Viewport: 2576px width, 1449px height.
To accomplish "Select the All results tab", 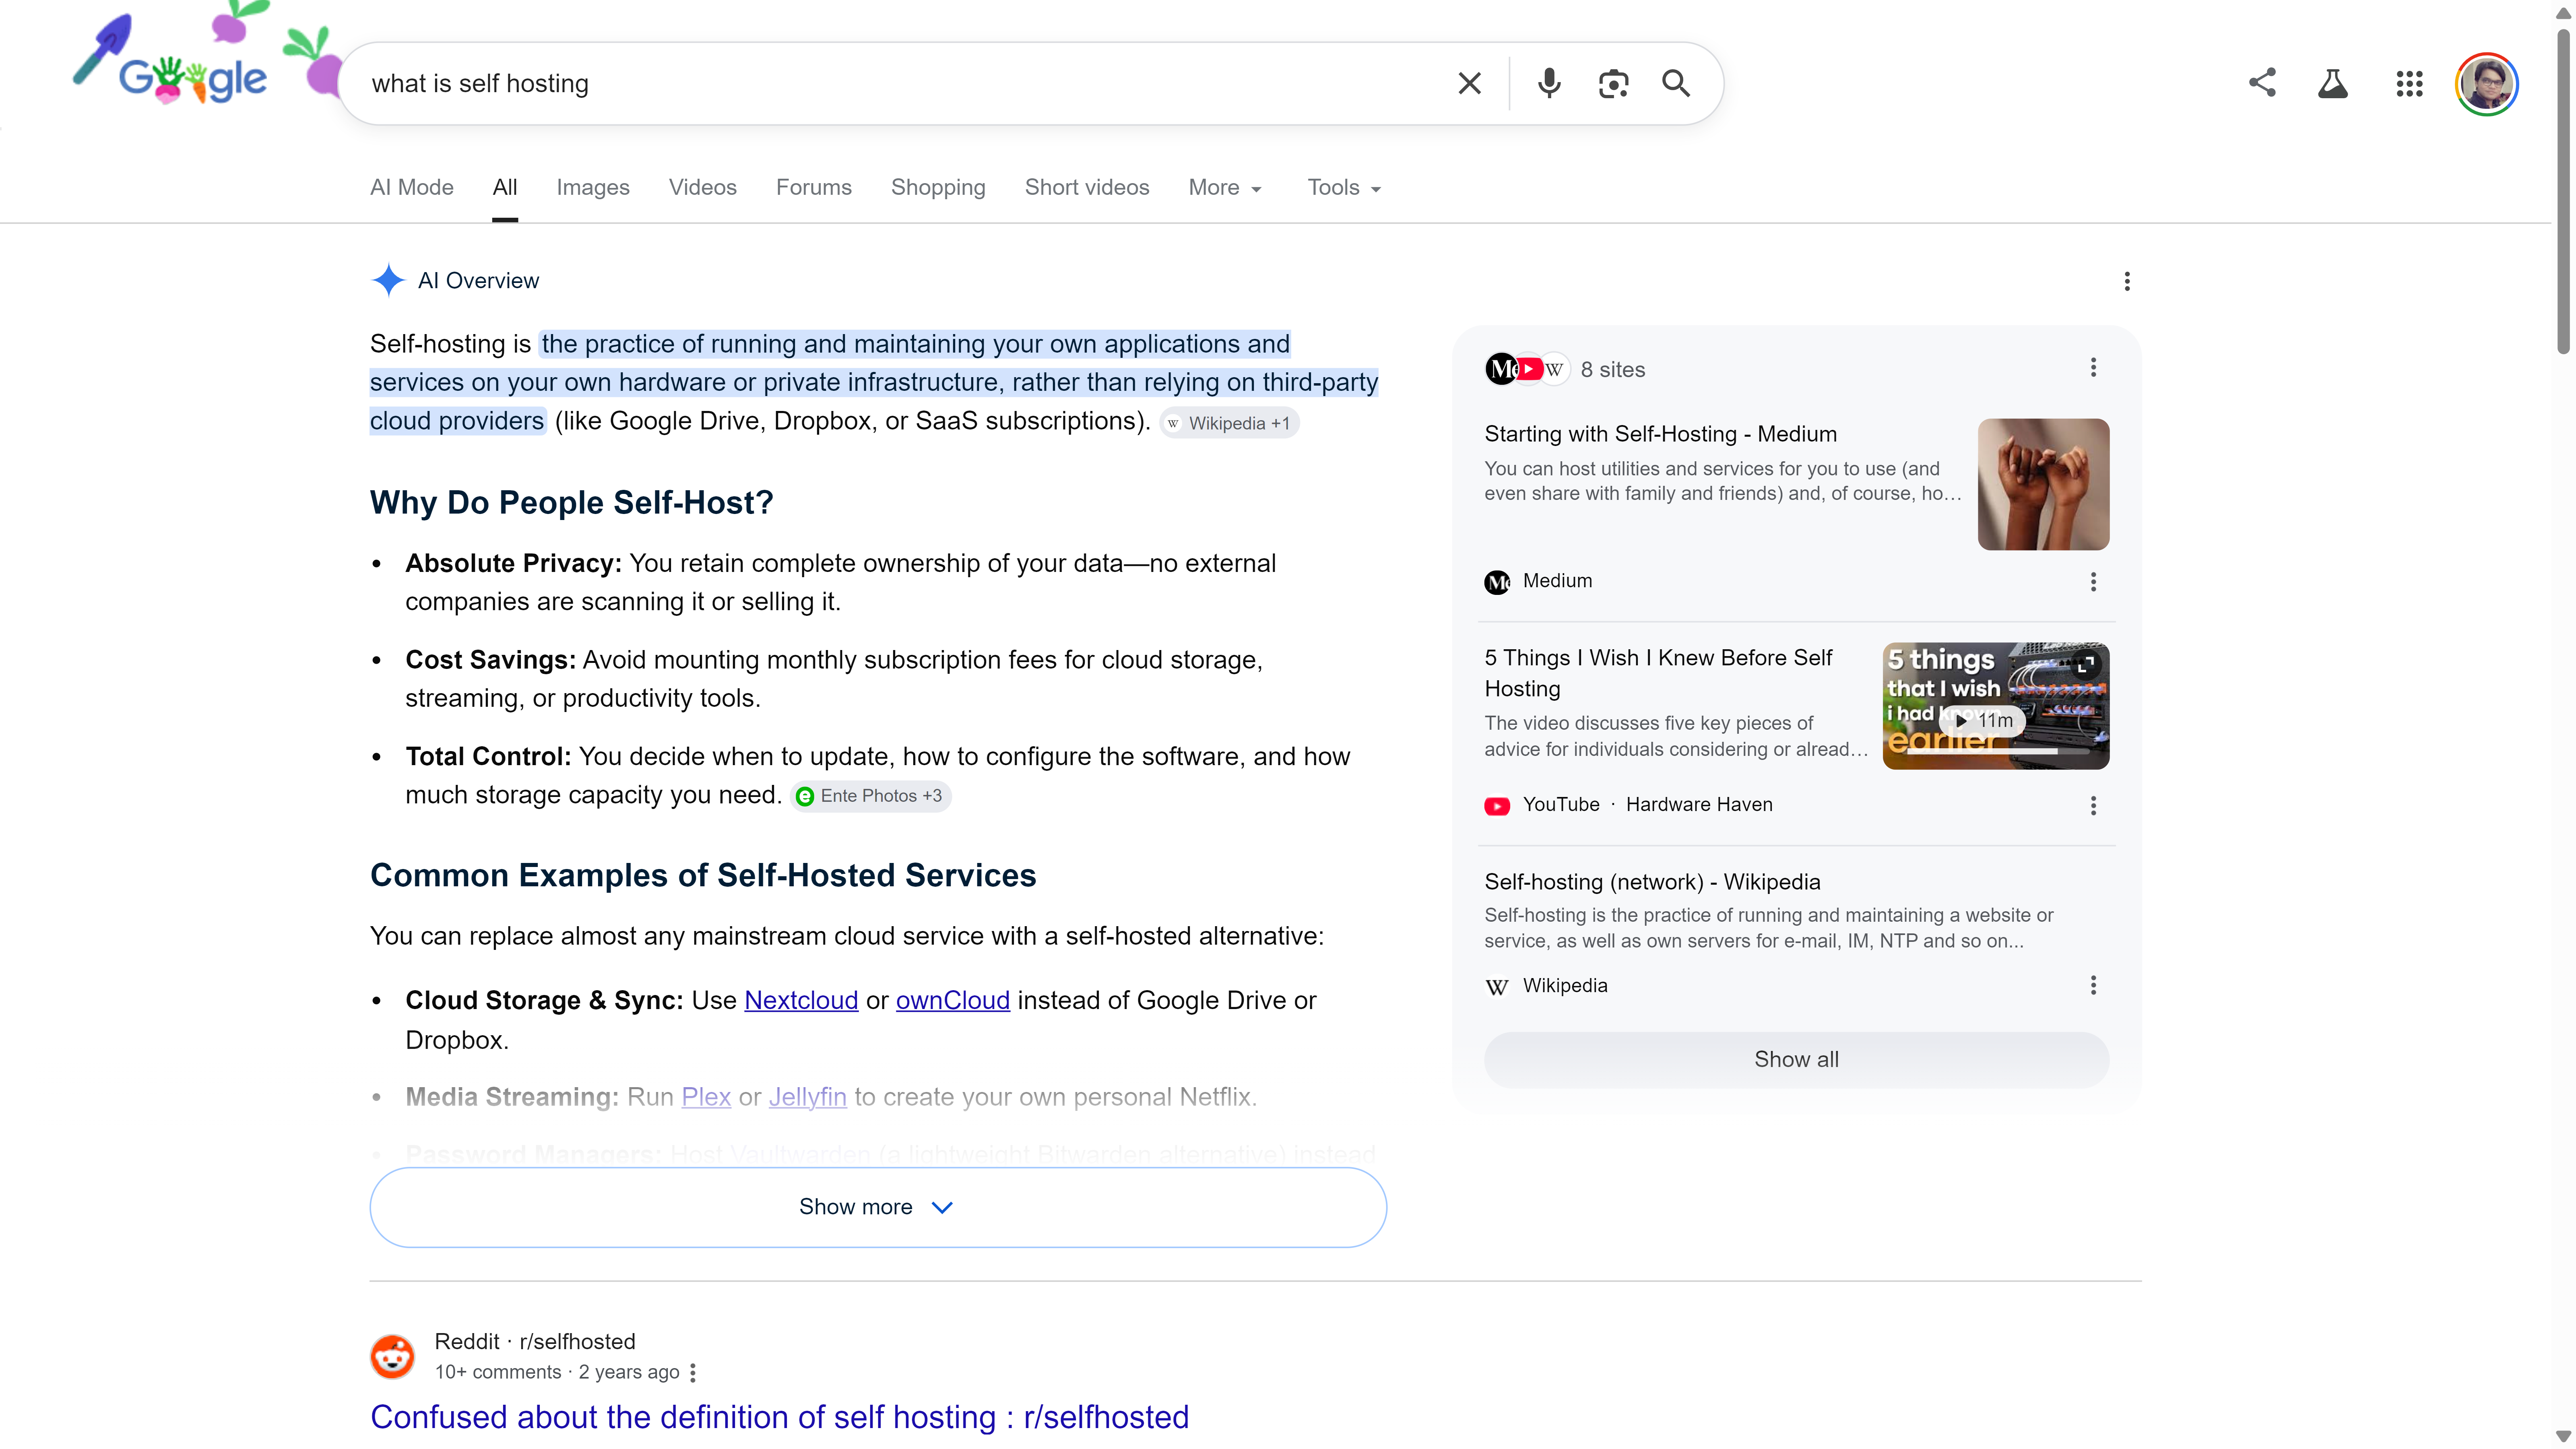I will (x=505, y=187).
